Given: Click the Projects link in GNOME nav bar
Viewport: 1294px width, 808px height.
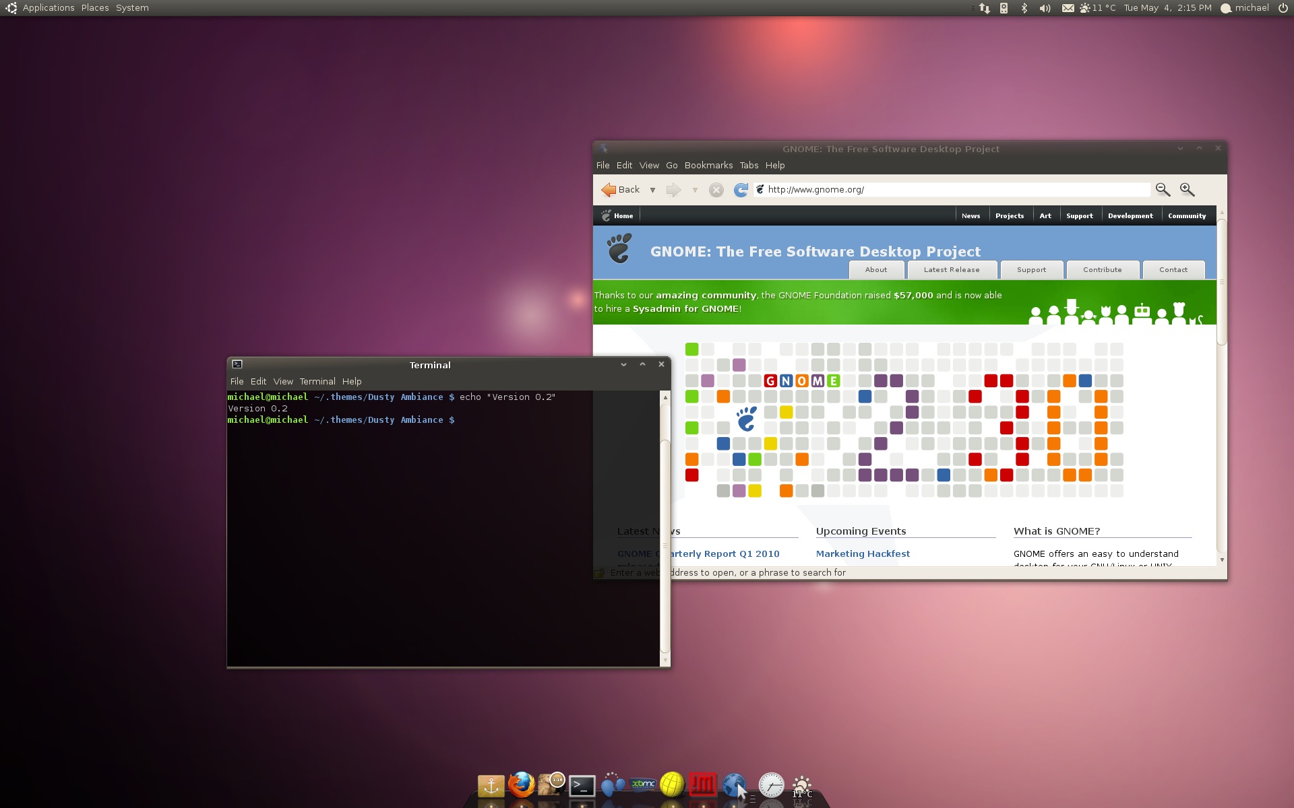Looking at the screenshot, I should coord(1010,216).
